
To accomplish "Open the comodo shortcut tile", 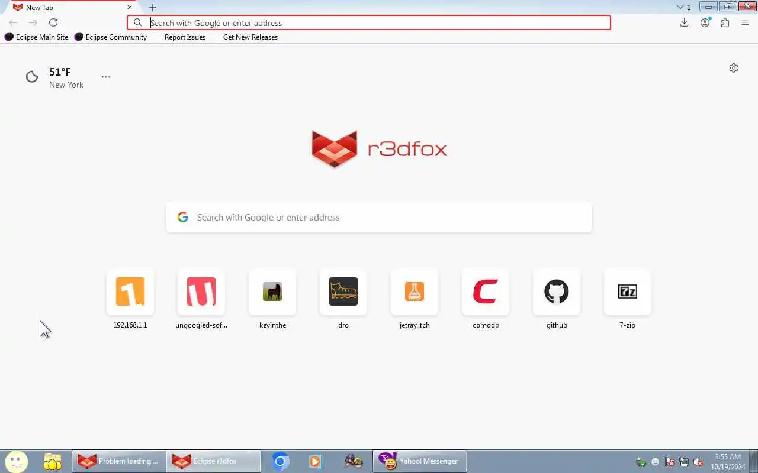I will click(x=486, y=299).
